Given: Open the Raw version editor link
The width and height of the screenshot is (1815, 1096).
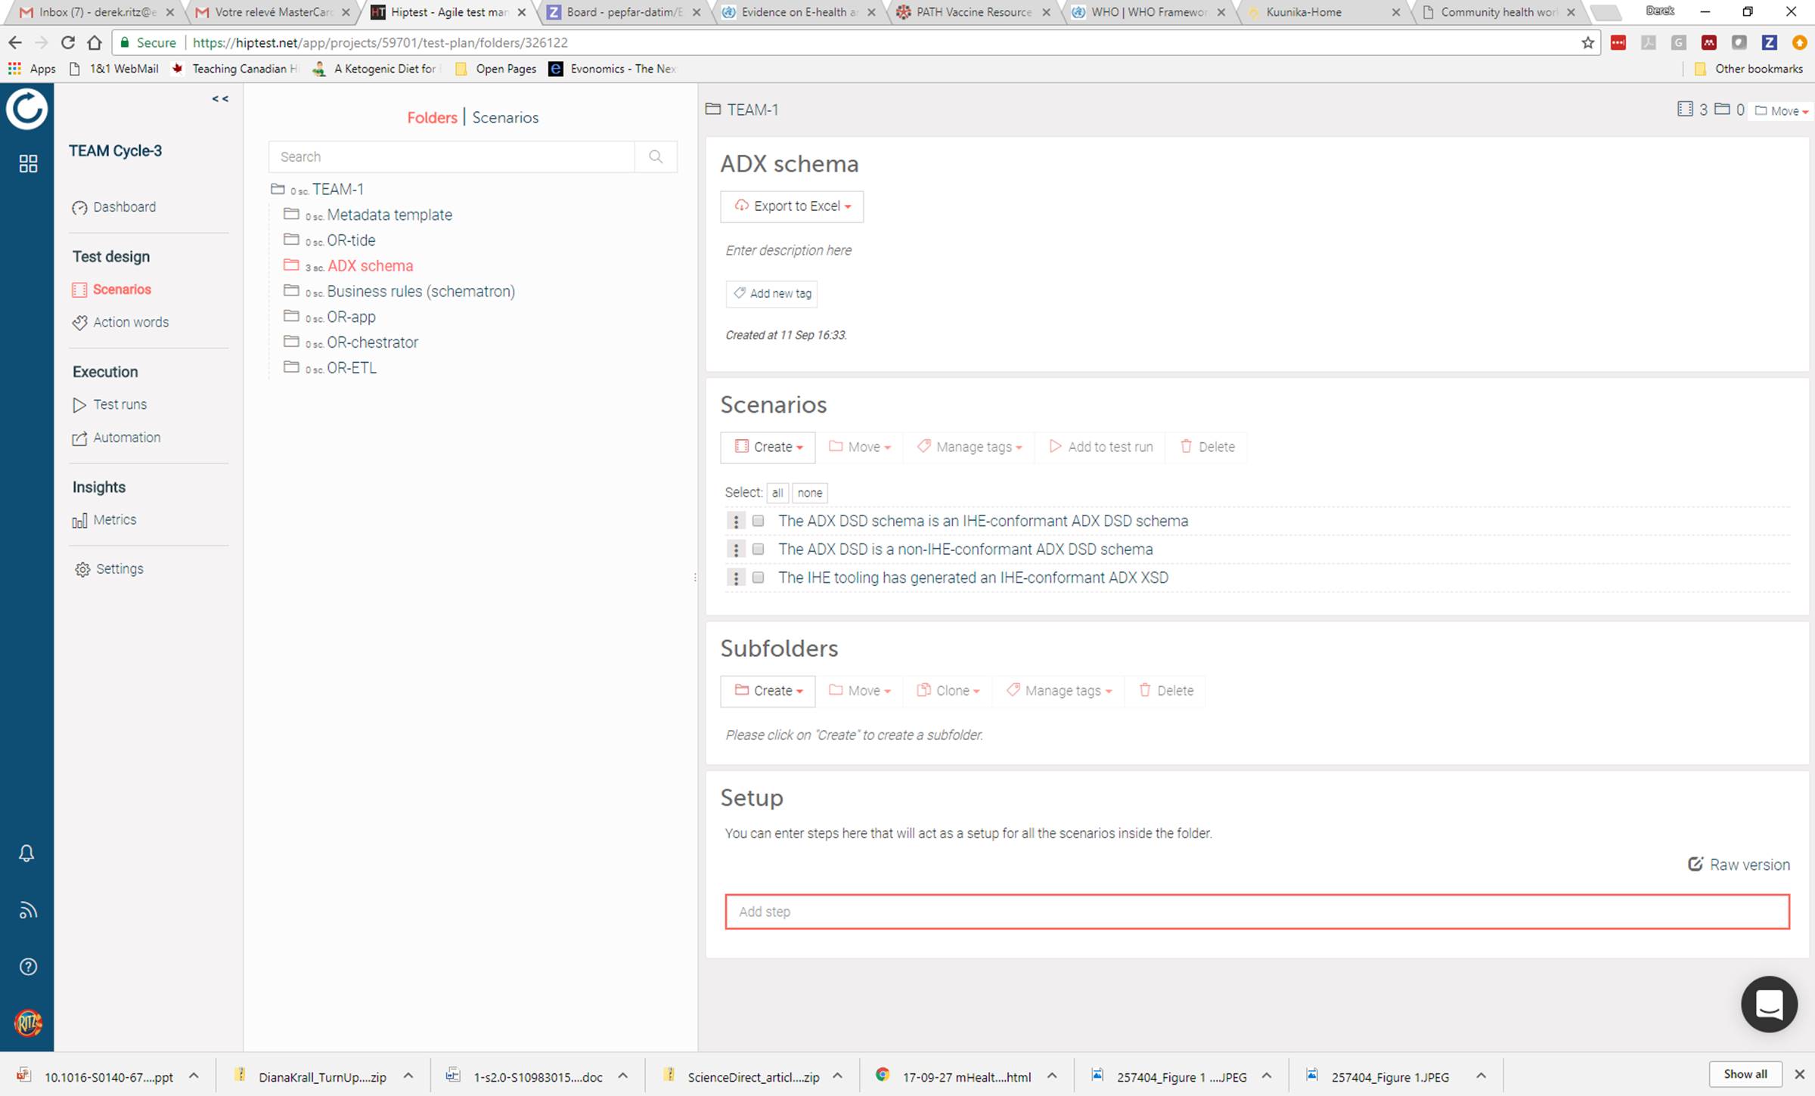Looking at the screenshot, I should [1739, 865].
